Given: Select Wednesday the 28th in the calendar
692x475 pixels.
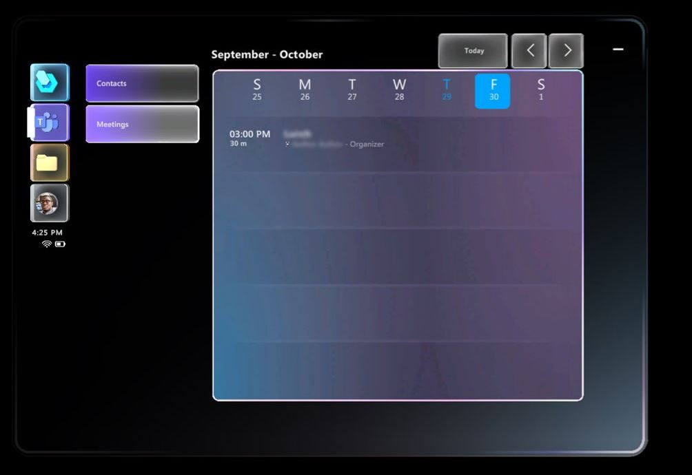Looking at the screenshot, I should 398,89.
